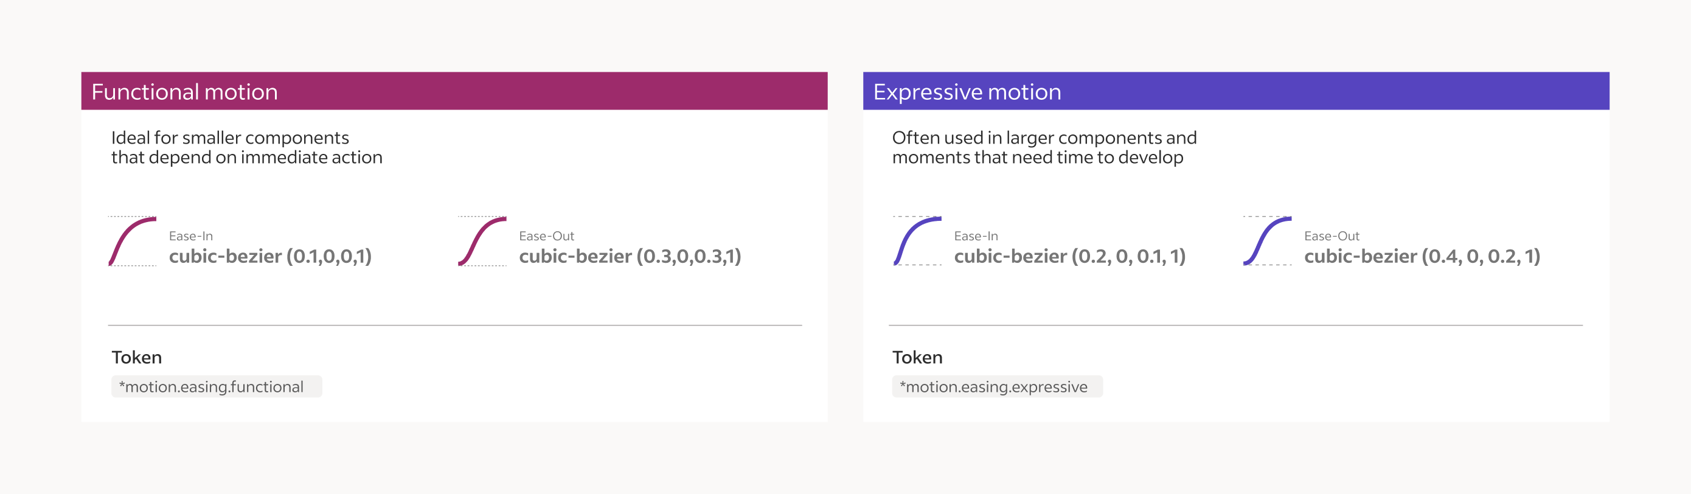The width and height of the screenshot is (1691, 494).
Task: Select the cubic-bezier (0.2, 0, 0.1, 1) value
Action: point(1069,256)
